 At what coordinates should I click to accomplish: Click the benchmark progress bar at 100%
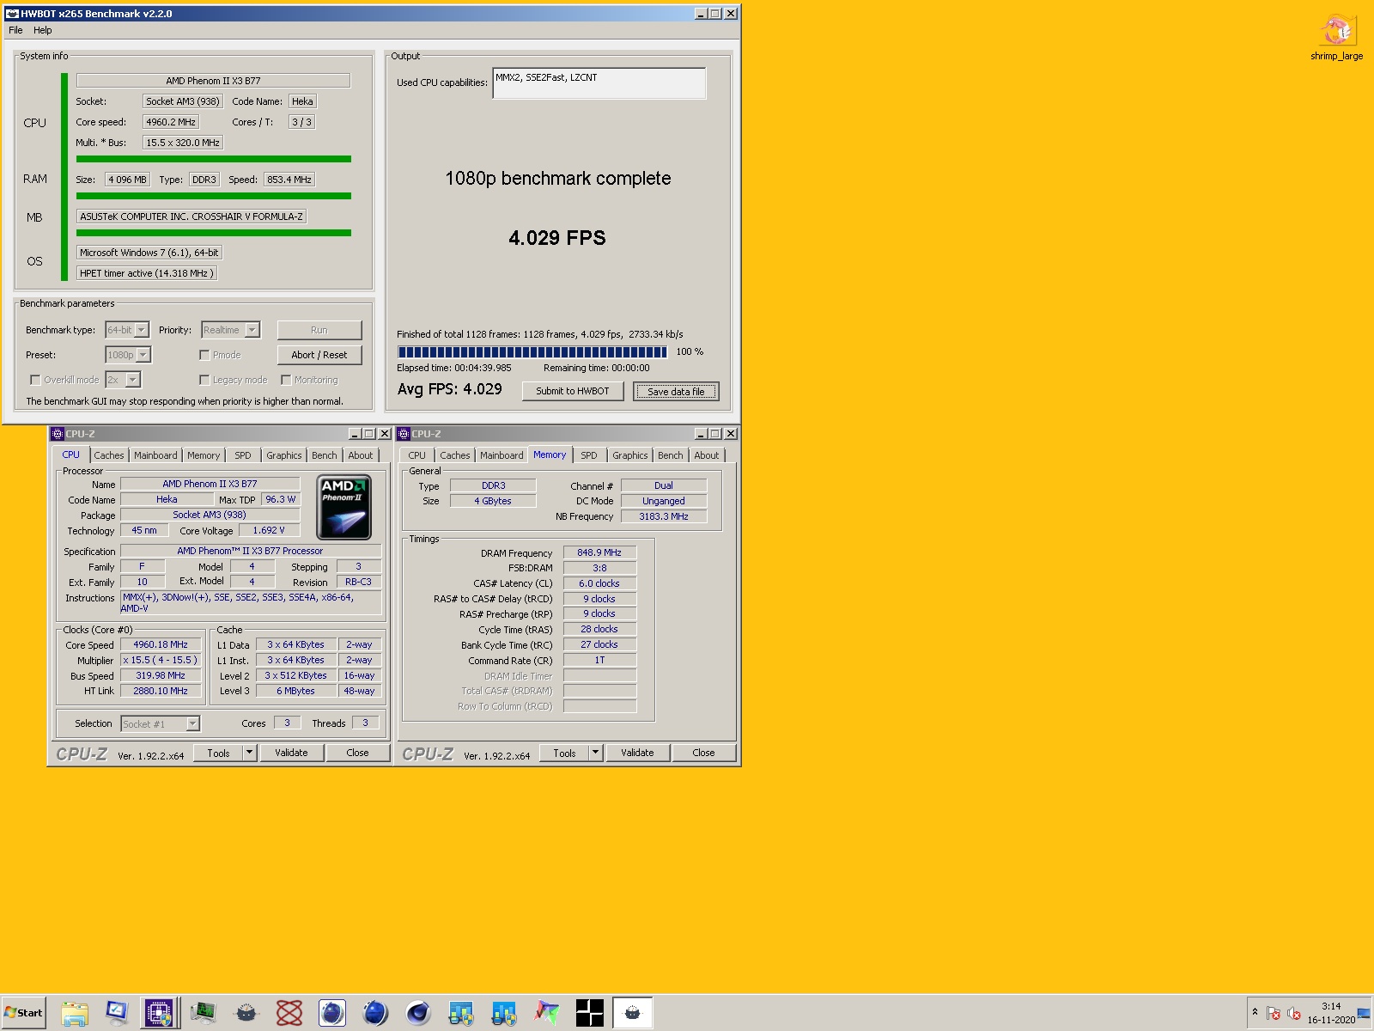click(x=532, y=351)
